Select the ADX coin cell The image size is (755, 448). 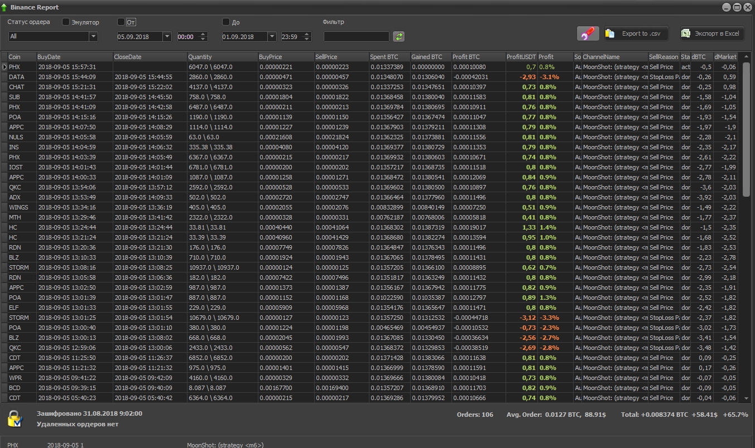point(22,197)
